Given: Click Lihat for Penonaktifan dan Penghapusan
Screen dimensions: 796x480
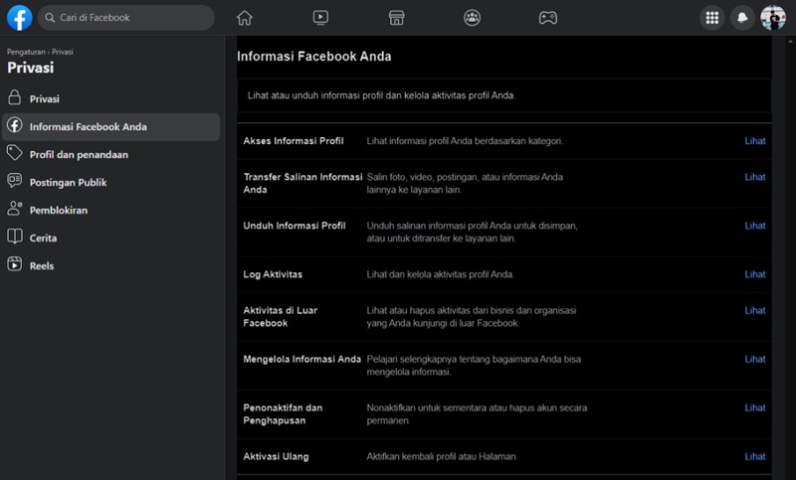Looking at the screenshot, I should (x=754, y=407).
